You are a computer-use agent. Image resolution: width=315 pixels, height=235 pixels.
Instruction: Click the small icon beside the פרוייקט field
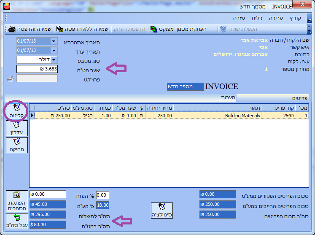click(10, 78)
